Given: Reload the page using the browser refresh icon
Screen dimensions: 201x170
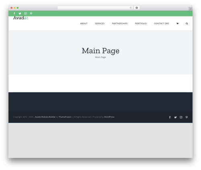Looking at the screenshot, I should click(131, 8).
